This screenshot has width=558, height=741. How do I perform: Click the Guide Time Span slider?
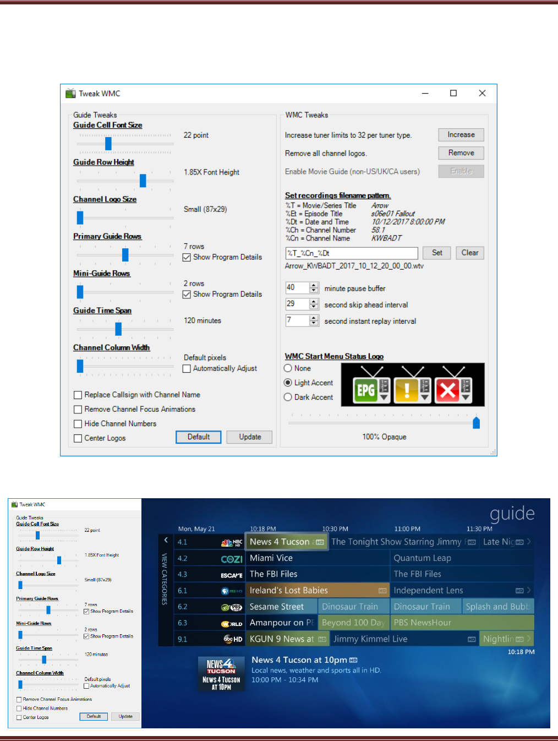[124, 329]
